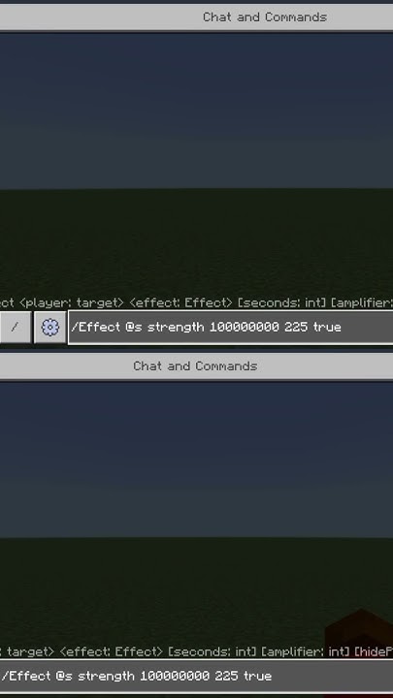The width and height of the screenshot is (393, 698).
Task: Focus the upper command input field
Action: pos(230,328)
